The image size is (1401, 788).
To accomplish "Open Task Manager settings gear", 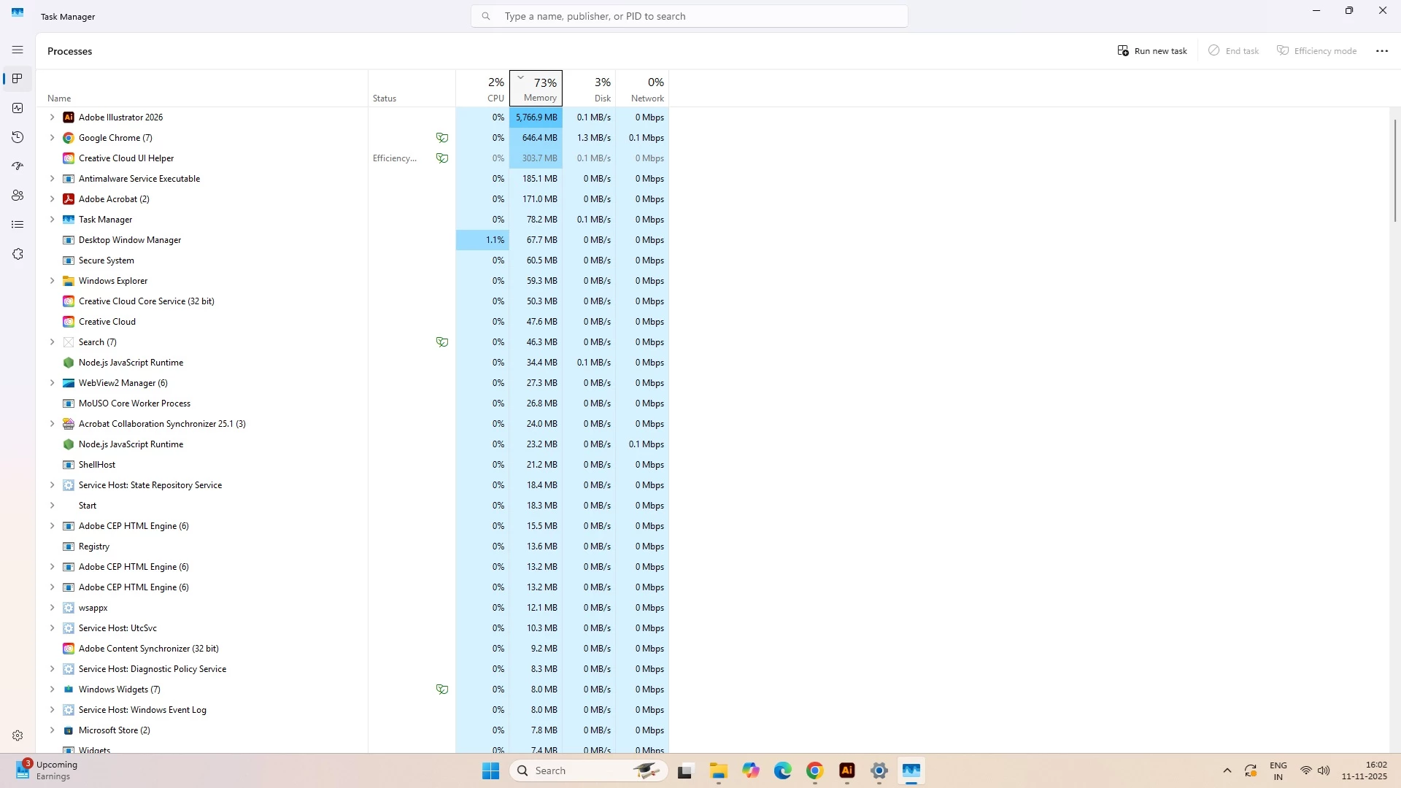I will (x=18, y=735).
